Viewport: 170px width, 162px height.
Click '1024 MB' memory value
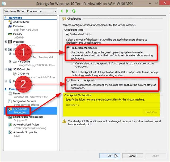point(19,38)
